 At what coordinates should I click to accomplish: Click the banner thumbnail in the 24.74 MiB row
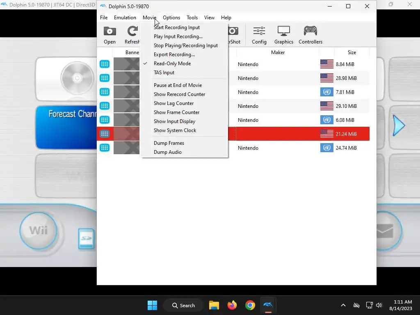[126, 148]
